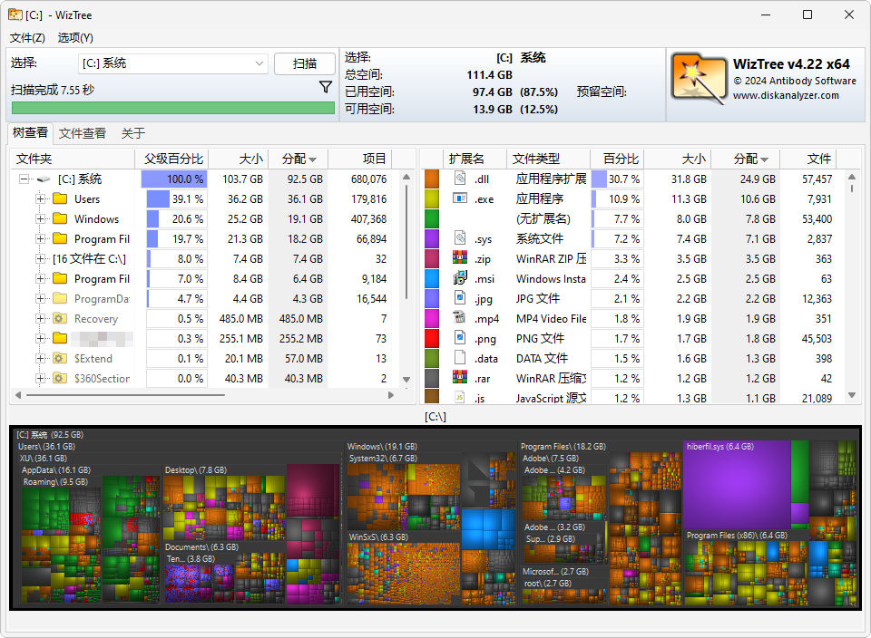Click the filter funnel icon
The height and width of the screenshot is (638, 871).
pyautogui.click(x=326, y=87)
